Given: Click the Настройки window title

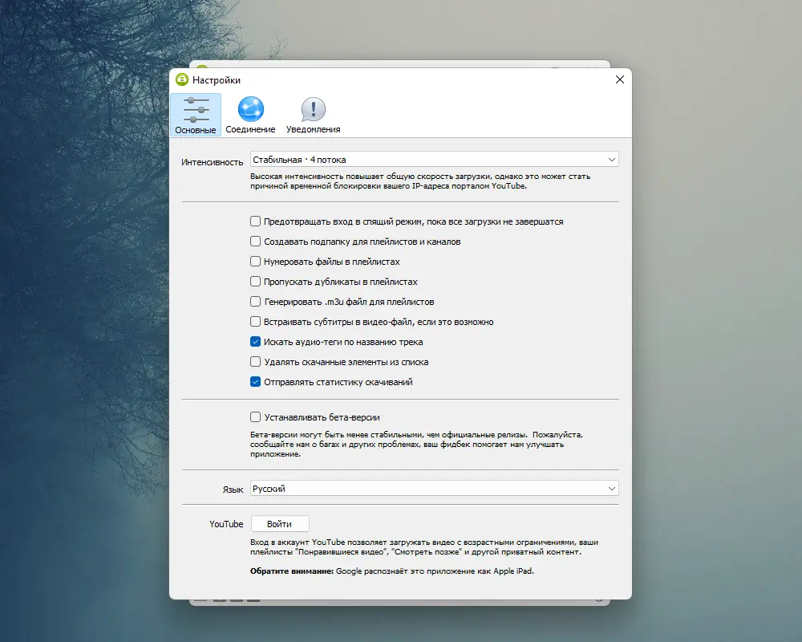Looking at the screenshot, I should pyautogui.click(x=217, y=80).
